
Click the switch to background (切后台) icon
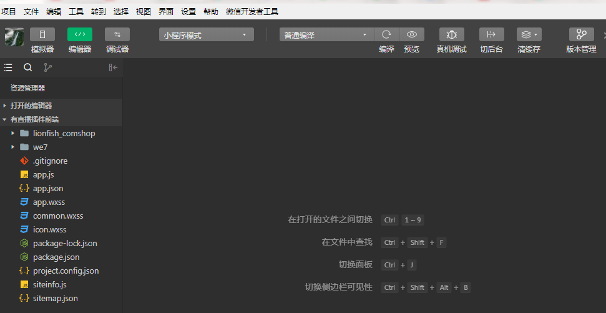[x=492, y=34]
